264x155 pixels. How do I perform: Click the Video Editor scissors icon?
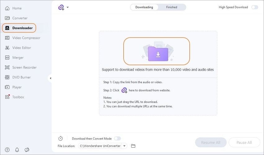[x=7, y=48]
